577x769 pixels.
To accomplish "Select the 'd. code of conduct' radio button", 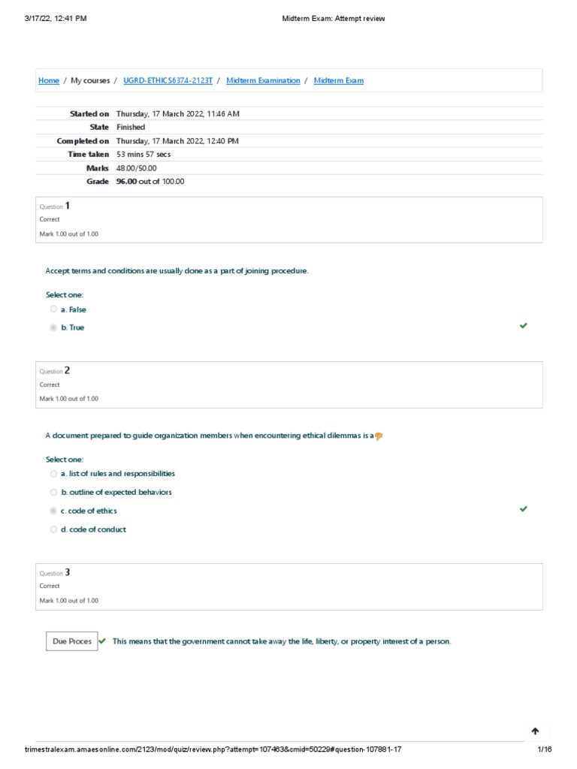I will (53, 529).
